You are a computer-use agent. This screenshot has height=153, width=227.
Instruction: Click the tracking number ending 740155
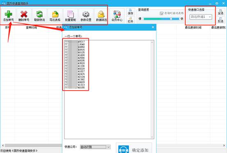[x=75, y=88]
